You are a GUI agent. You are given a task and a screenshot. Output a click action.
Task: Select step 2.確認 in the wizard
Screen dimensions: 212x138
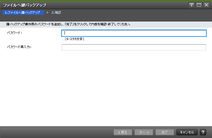tap(56, 13)
